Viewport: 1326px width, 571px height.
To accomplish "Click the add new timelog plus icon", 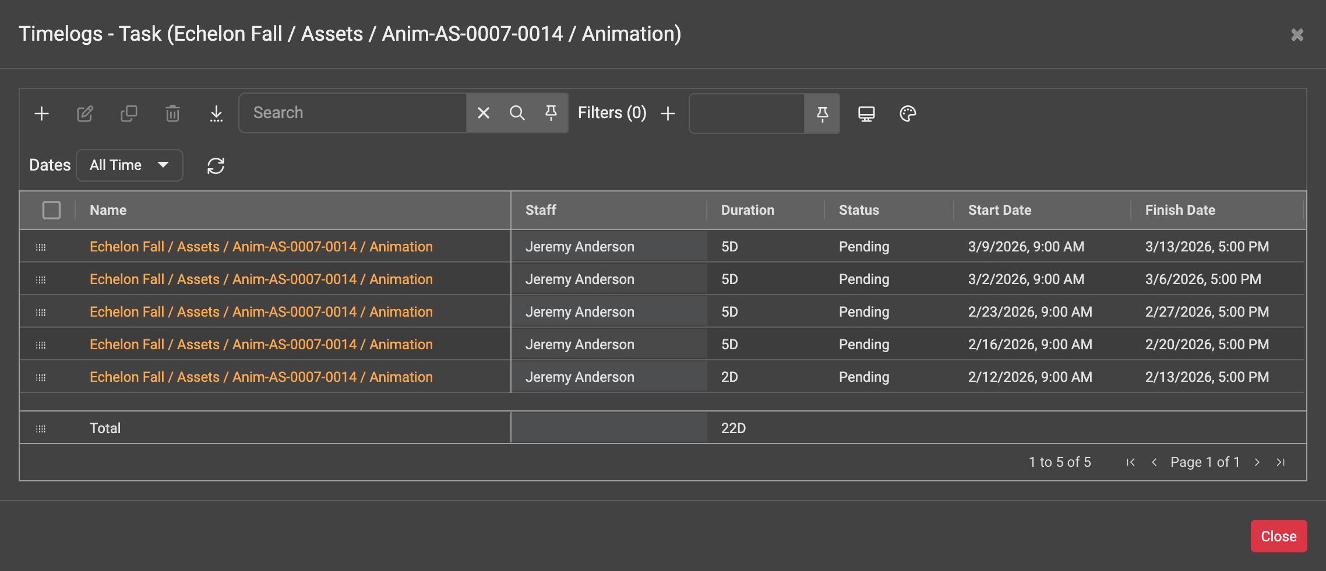I will (x=41, y=114).
